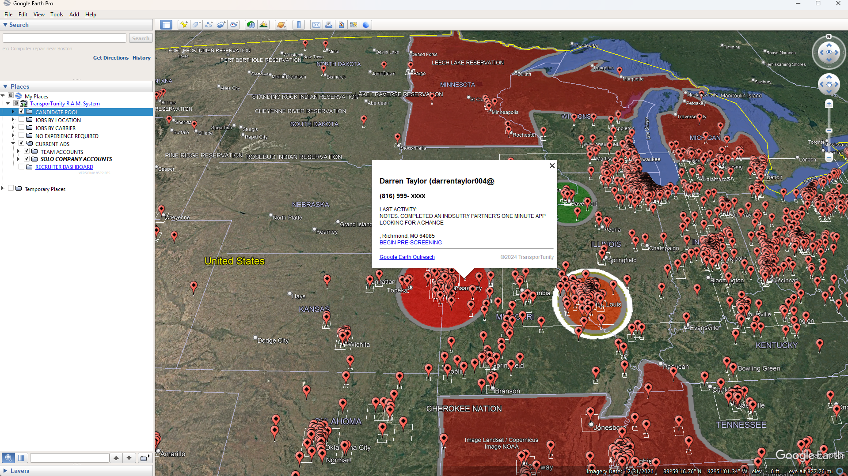Add a polygon from the toolbar
This screenshot has width=848, height=476.
(x=196, y=25)
